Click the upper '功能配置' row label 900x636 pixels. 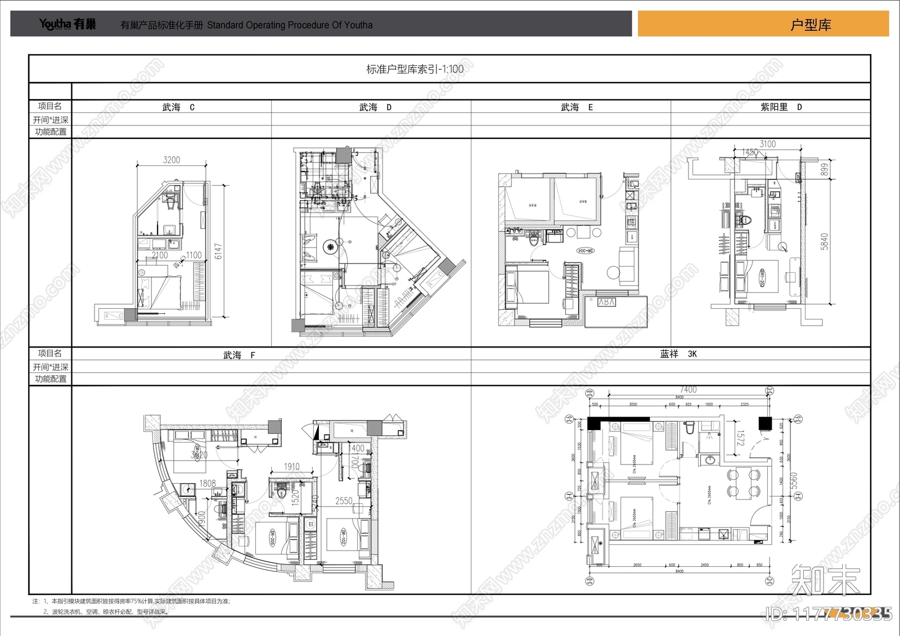pos(51,132)
